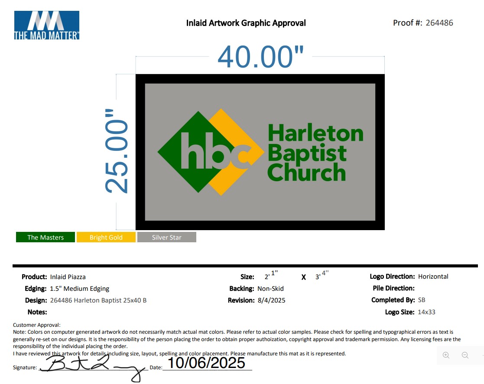484x384 pixels.
Task: Select the Silver Star color swatch
Action: point(167,238)
